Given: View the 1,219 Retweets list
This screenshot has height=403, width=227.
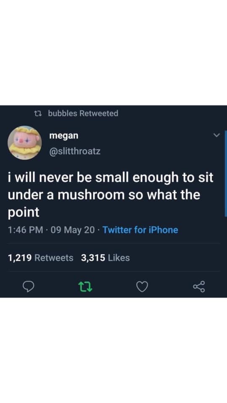Looking at the screenshot, I should coord(40,257).
